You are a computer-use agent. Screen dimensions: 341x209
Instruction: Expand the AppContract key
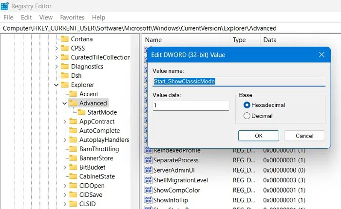pyautogui.click(x=64, y=122)
